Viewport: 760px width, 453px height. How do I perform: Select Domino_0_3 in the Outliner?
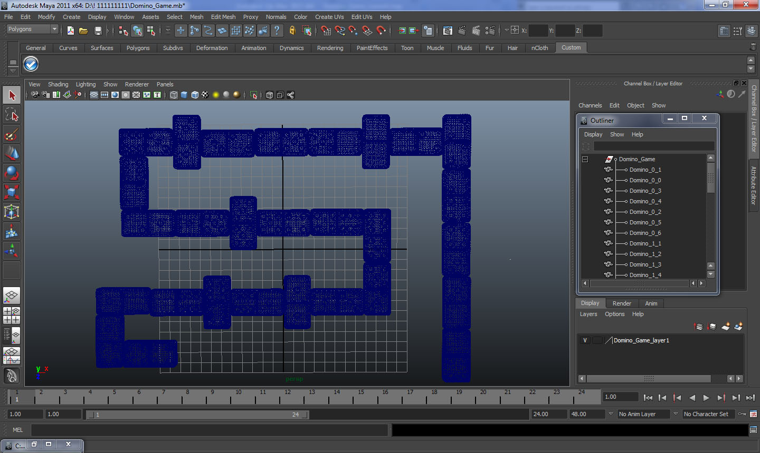pos(645,191)
